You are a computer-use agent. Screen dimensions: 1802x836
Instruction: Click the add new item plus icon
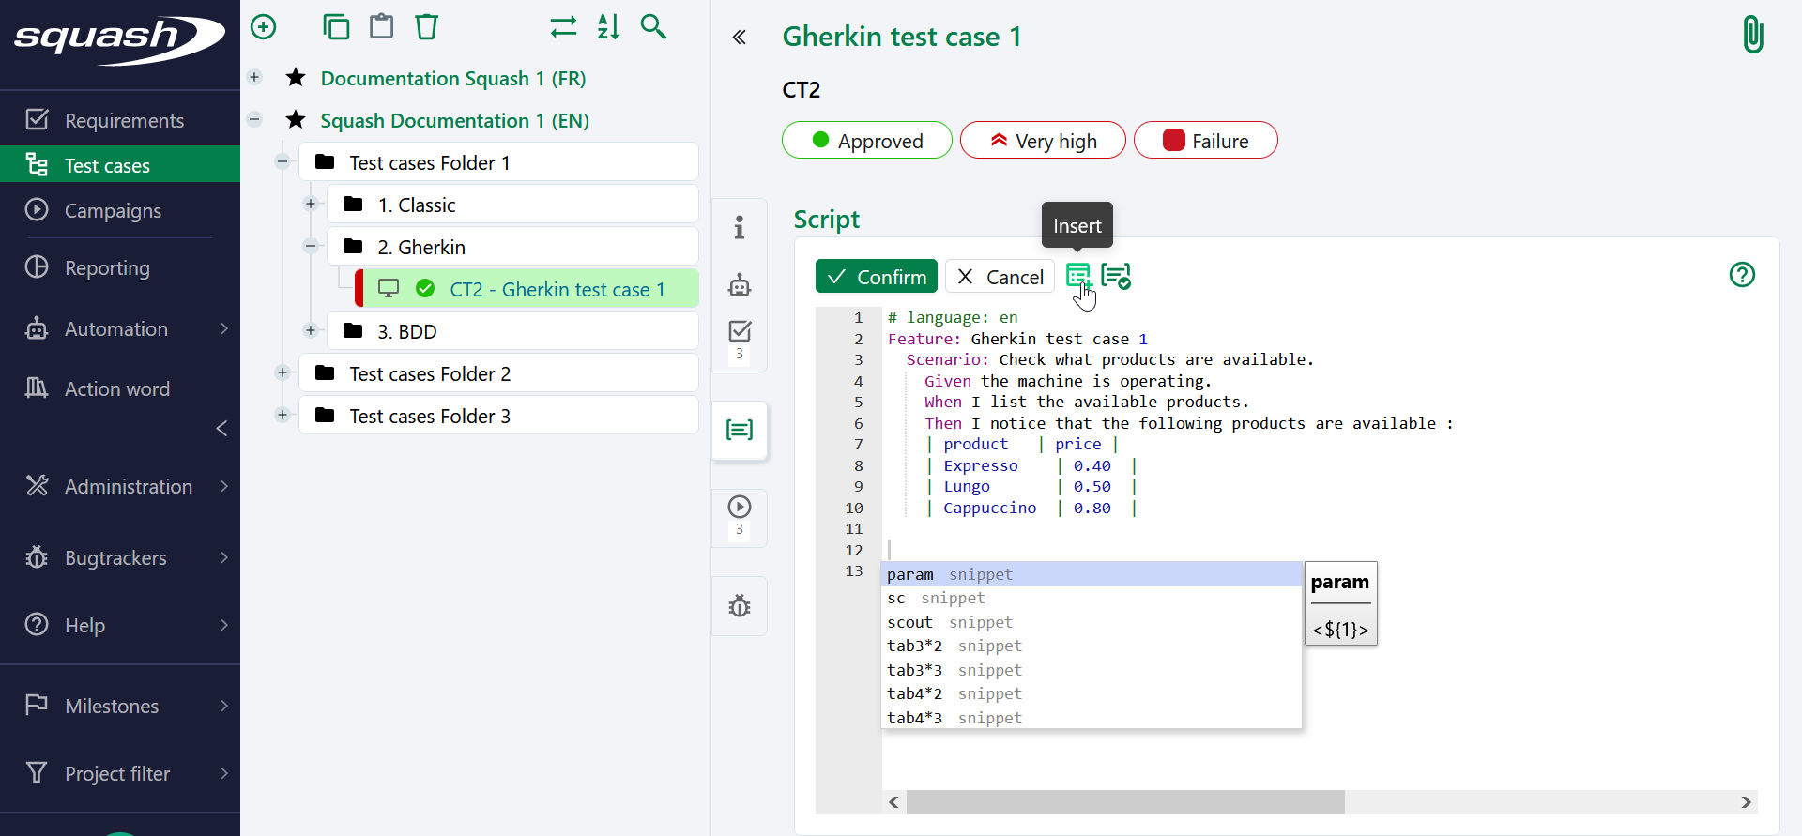[x=264, y=27]
